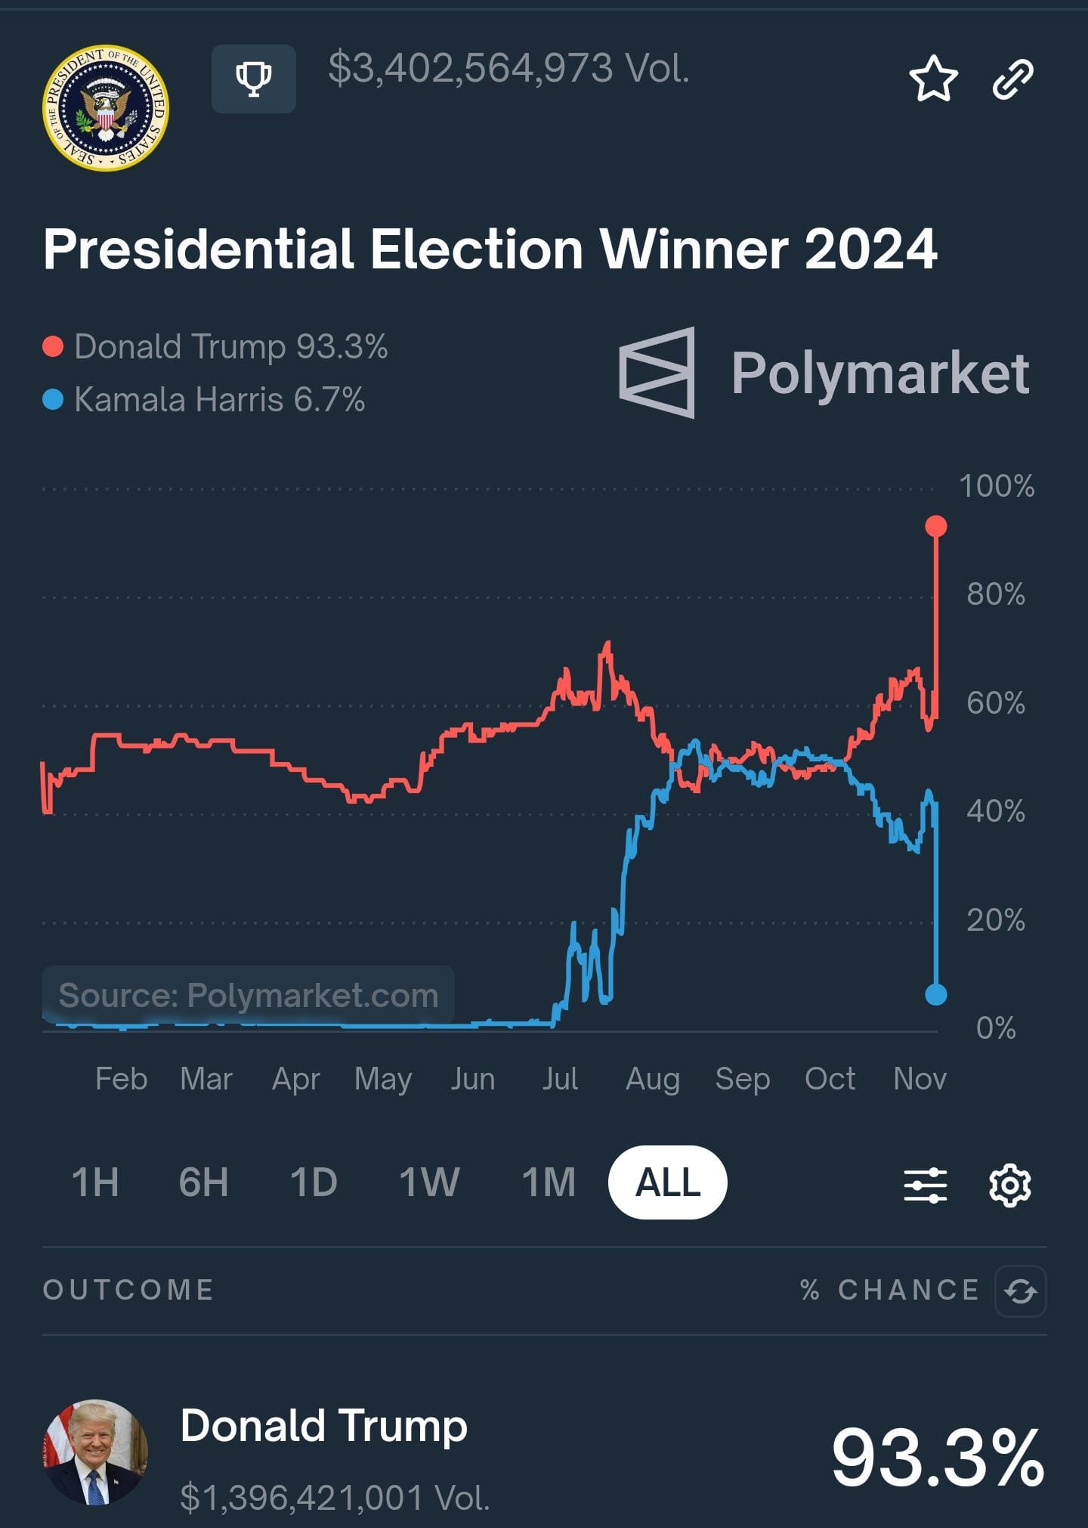Click the Presidential seal icon

click(x=106, y=107)
